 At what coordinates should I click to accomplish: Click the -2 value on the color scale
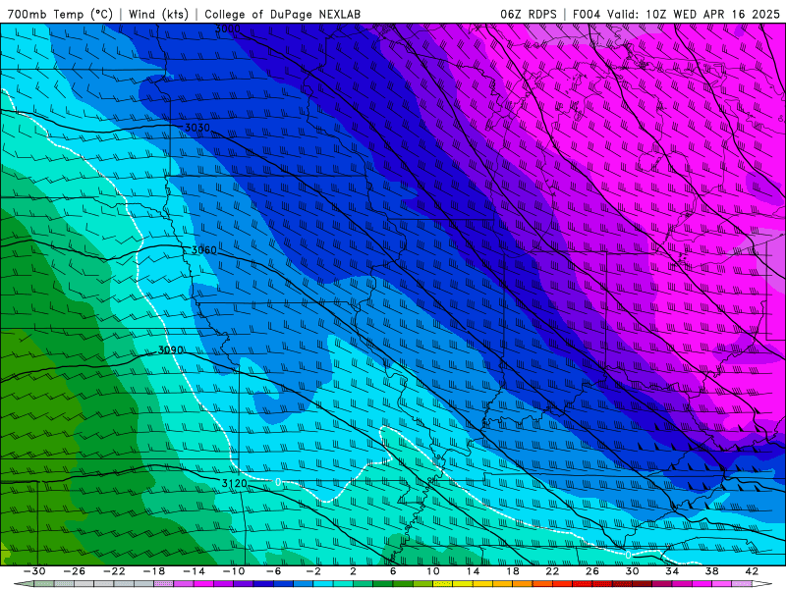tap(313, 571)
